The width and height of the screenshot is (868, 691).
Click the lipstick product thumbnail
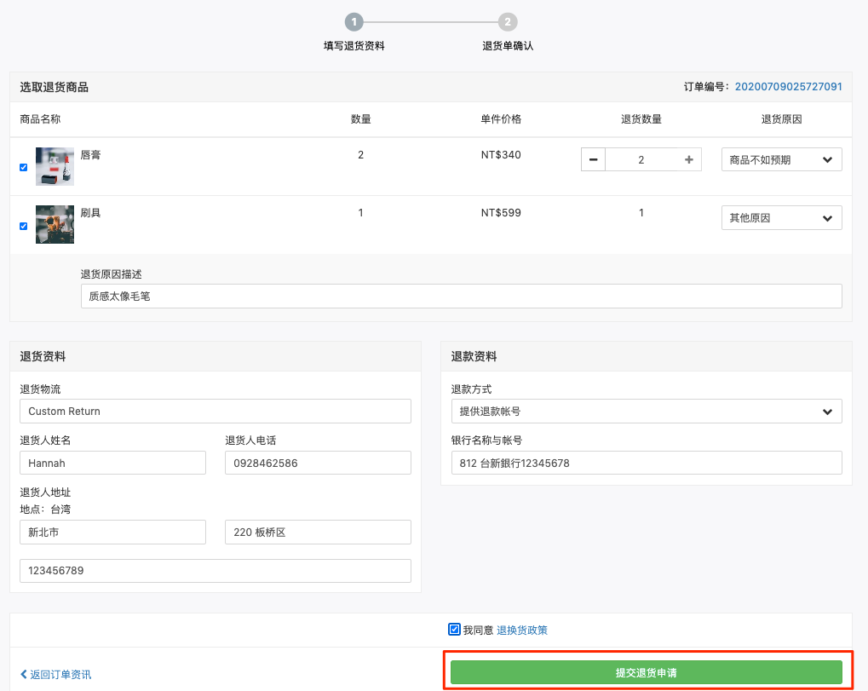[x=55, y=166]
